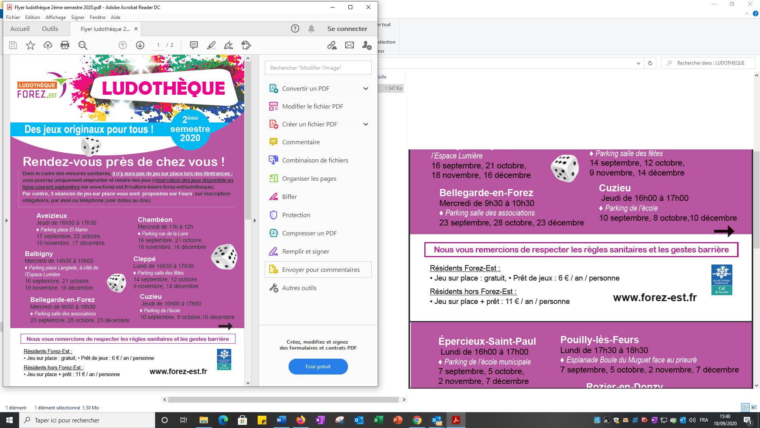
Task: Click the Rechercher dans LUDOTHEQUE field
Action: [708, 63]
